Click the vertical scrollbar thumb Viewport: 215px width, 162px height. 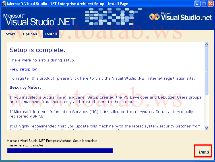207,71
